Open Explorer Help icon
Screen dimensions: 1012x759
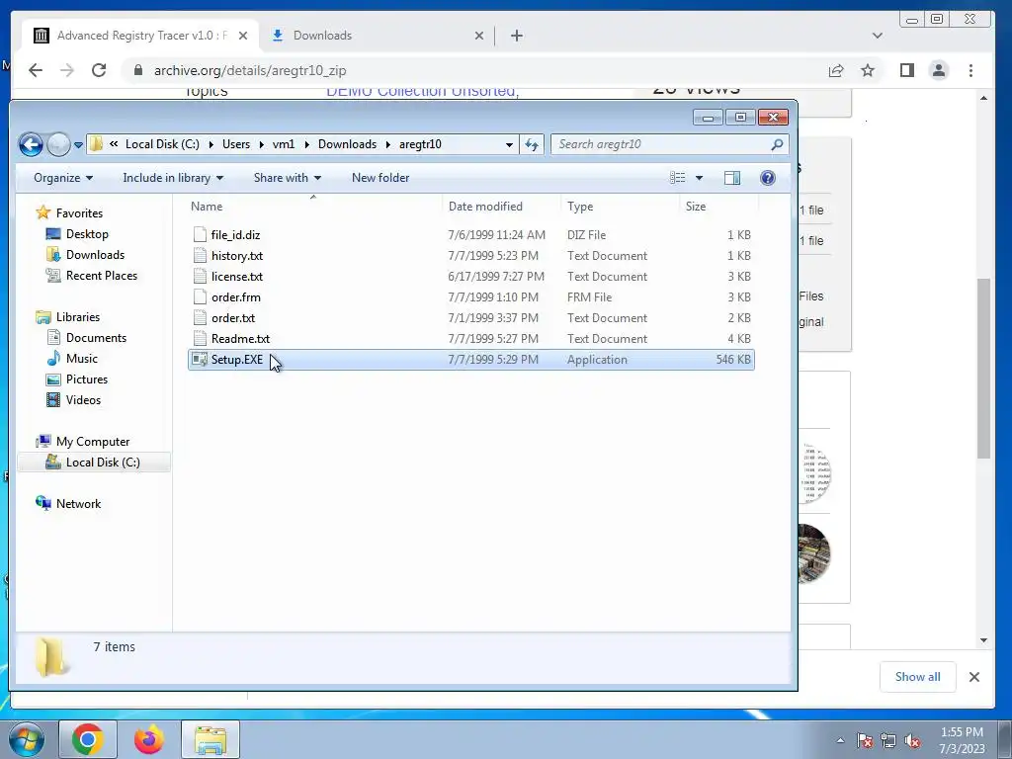click(x=767, y=178)
